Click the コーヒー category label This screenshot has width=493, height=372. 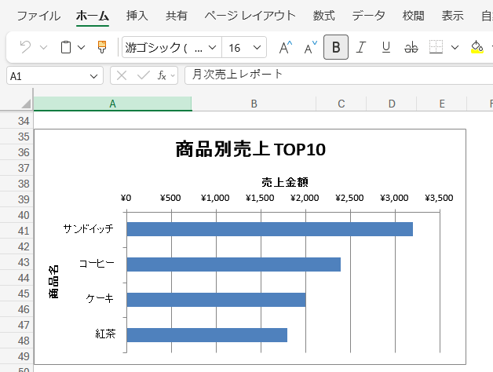point(97,264)
